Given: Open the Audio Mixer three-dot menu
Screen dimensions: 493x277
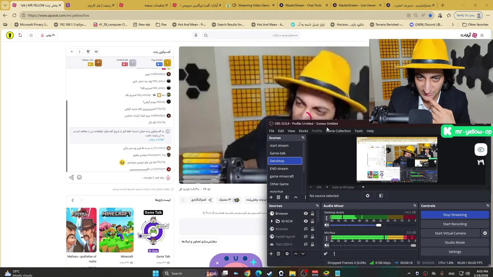Looking at the screenshot, I should coord(334,254).
